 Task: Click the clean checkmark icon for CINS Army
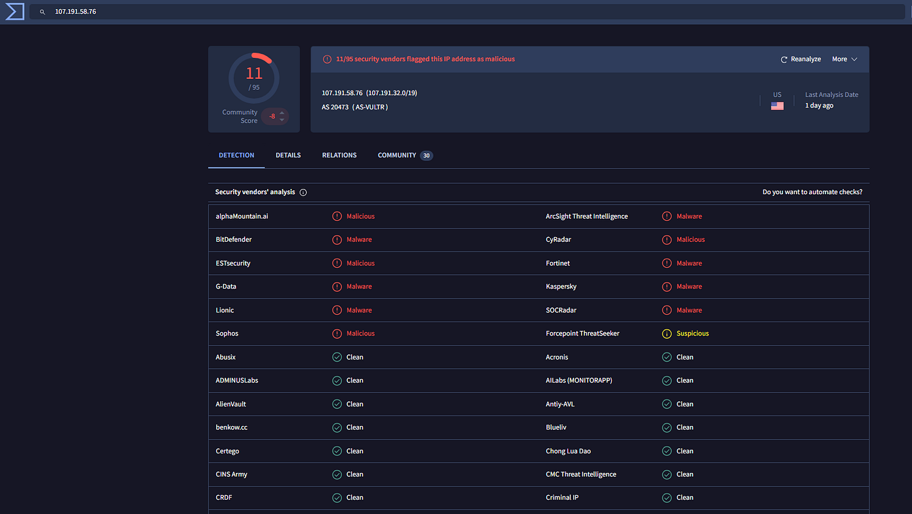coord(337,474)
